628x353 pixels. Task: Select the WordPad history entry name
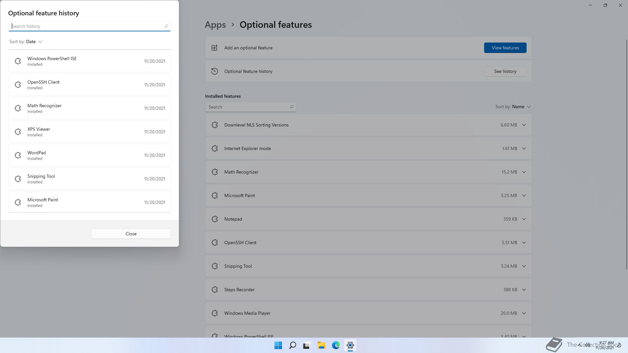(x=37, y=153)
